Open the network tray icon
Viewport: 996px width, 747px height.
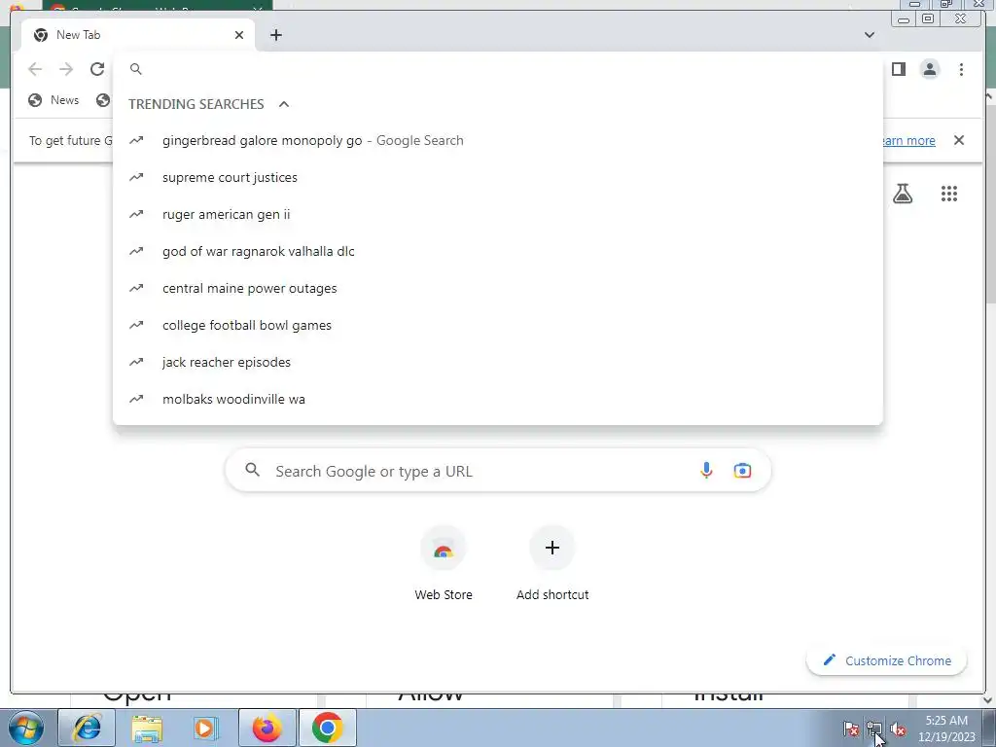(874, 729)
